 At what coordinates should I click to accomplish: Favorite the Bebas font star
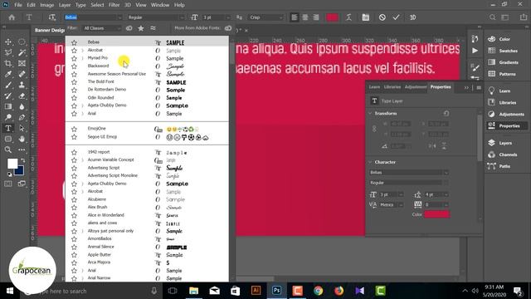(74, 42)
